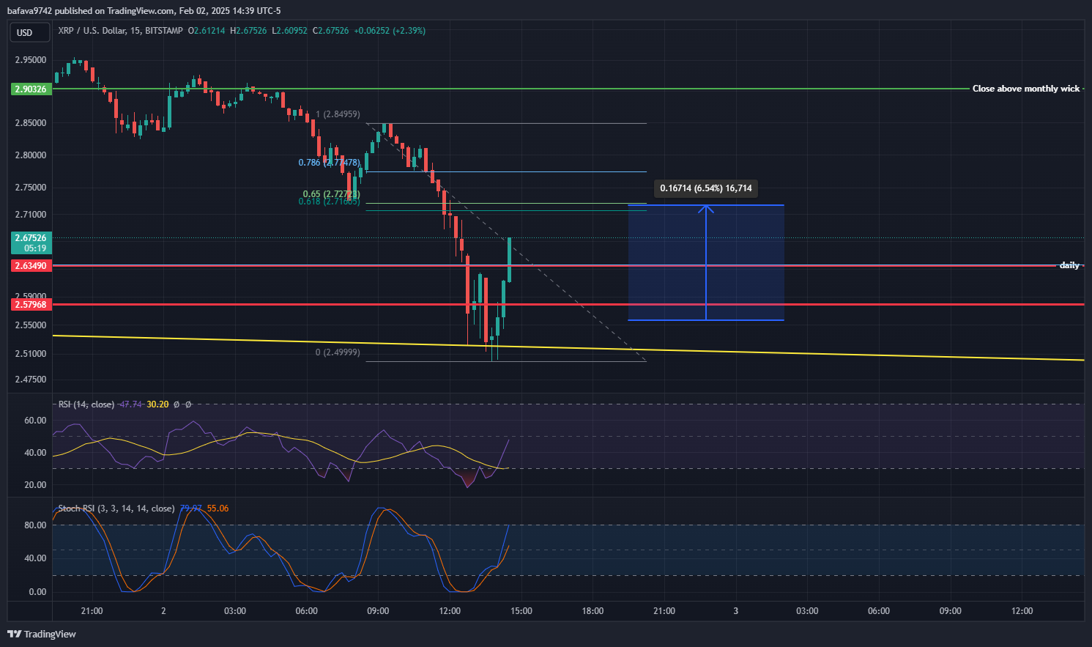Click the 18:00 time axis label

click(593, 611)
